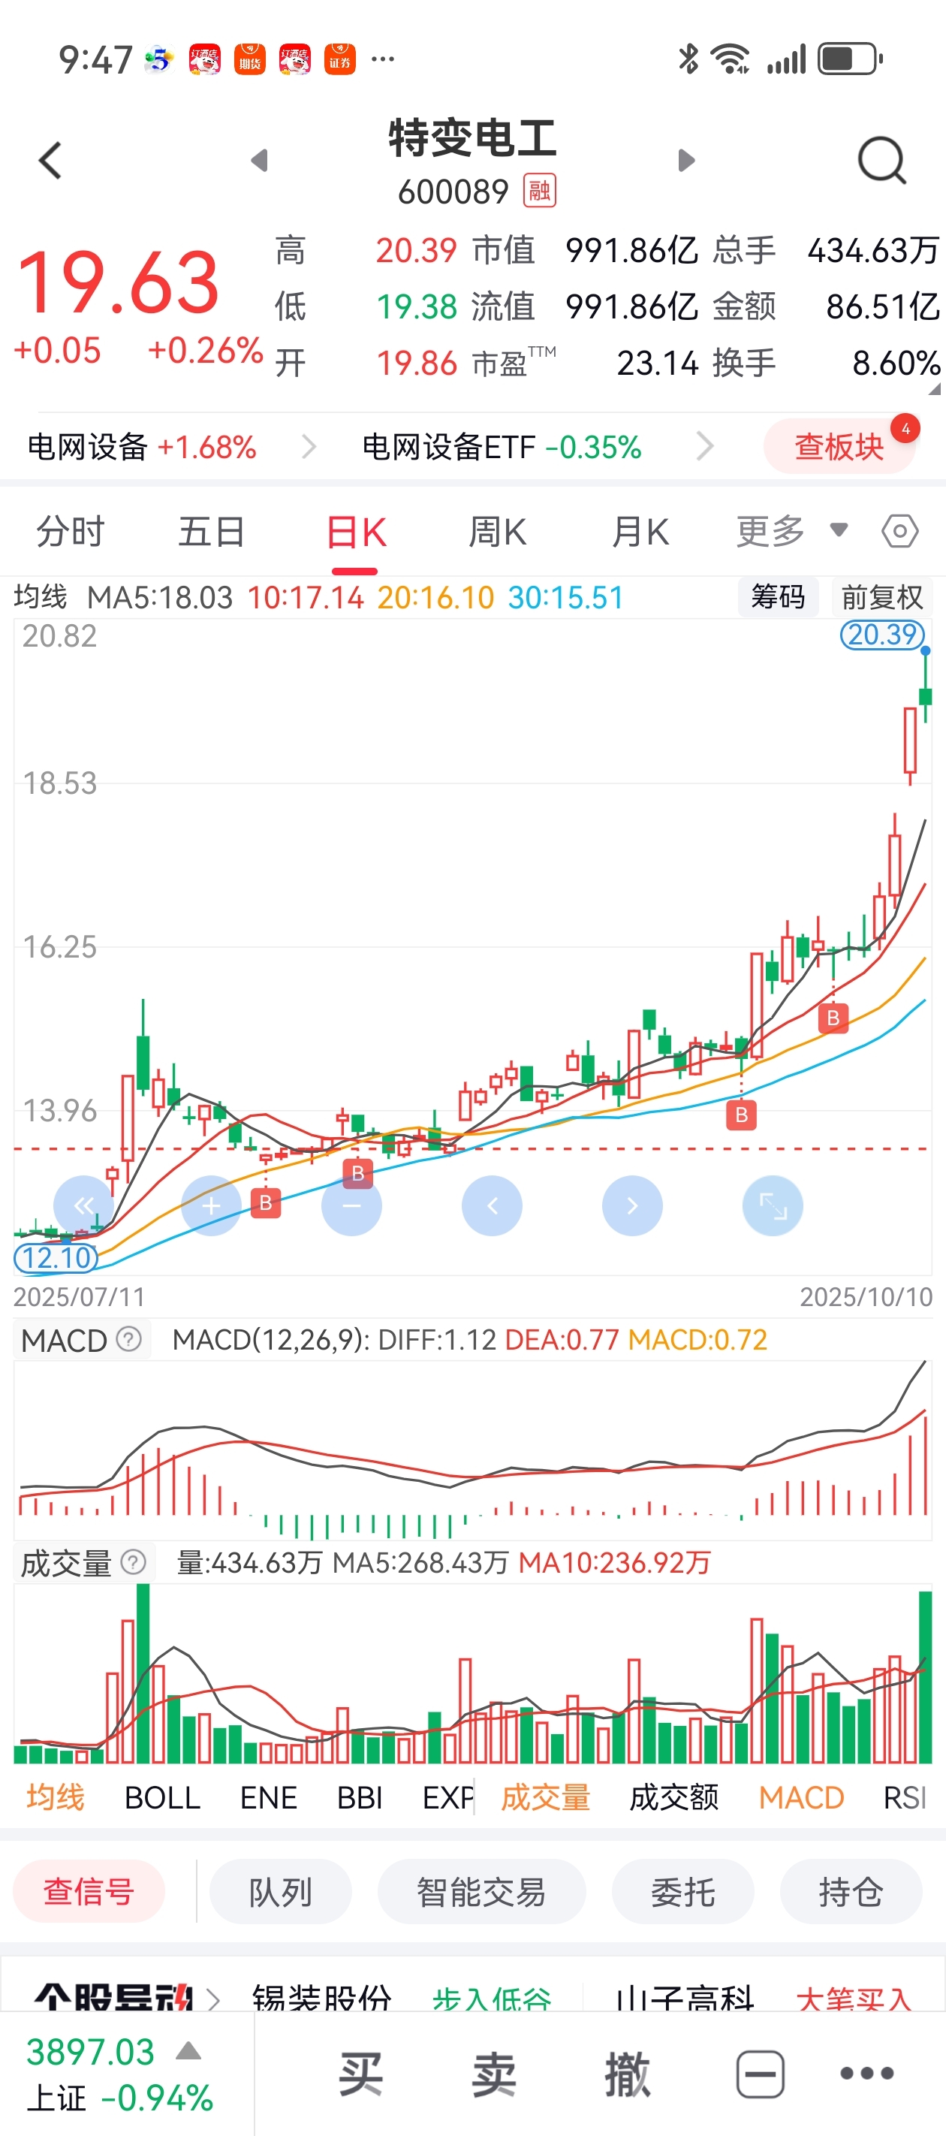Viewport: 946px width, 2136px height.
Task: Select 成交额 sub-indicator
Action: 674,1798
